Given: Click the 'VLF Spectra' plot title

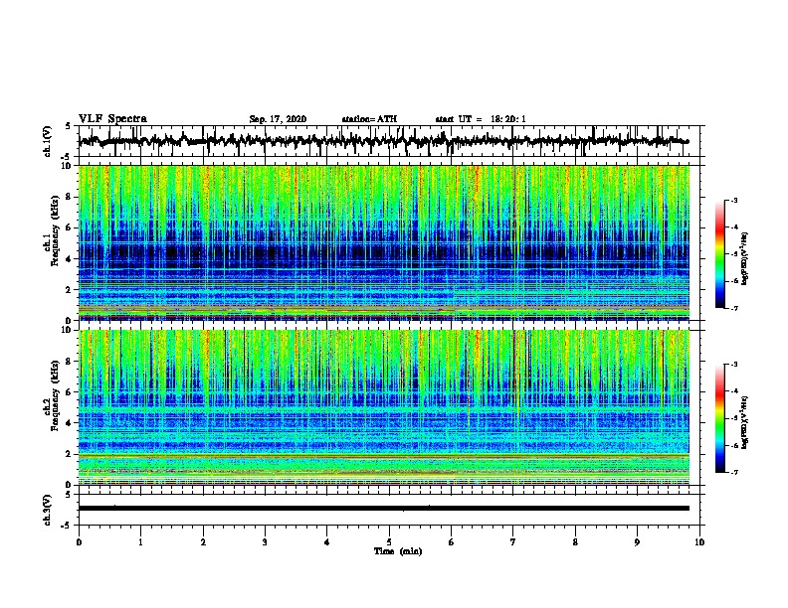Looking at the screenshot, I should click(112, 119).
